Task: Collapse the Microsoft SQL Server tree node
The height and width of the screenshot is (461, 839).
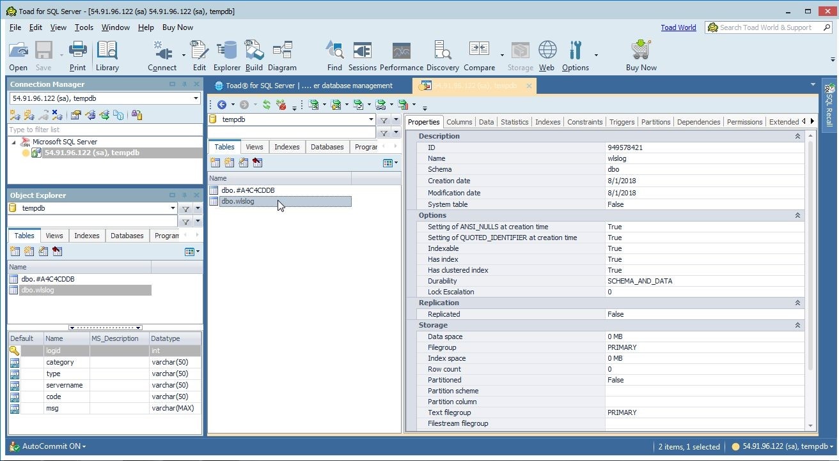Action: 13,142
